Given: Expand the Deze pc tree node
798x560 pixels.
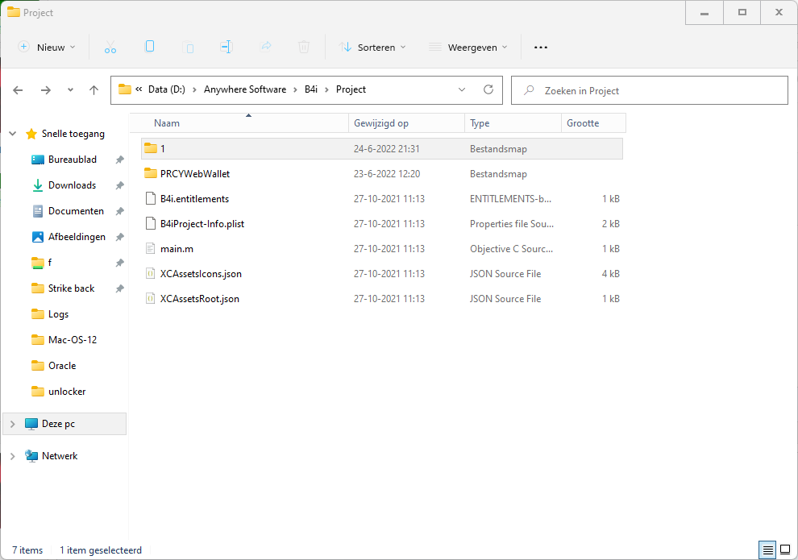Looking at the screenshot, I should (12, 424).
